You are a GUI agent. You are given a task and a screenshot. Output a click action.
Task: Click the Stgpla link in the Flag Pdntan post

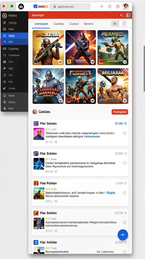pyautogui.click(x=111, y=193)
